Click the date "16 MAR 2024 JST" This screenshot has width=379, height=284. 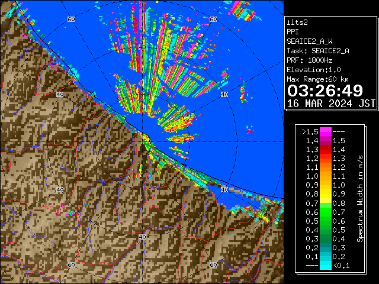pos(331,104)
